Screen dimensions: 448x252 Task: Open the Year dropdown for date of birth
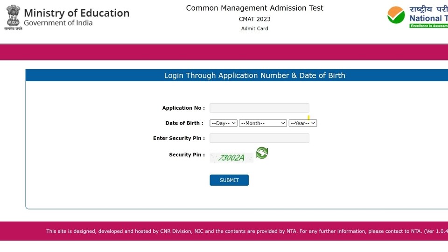point(303,123)
